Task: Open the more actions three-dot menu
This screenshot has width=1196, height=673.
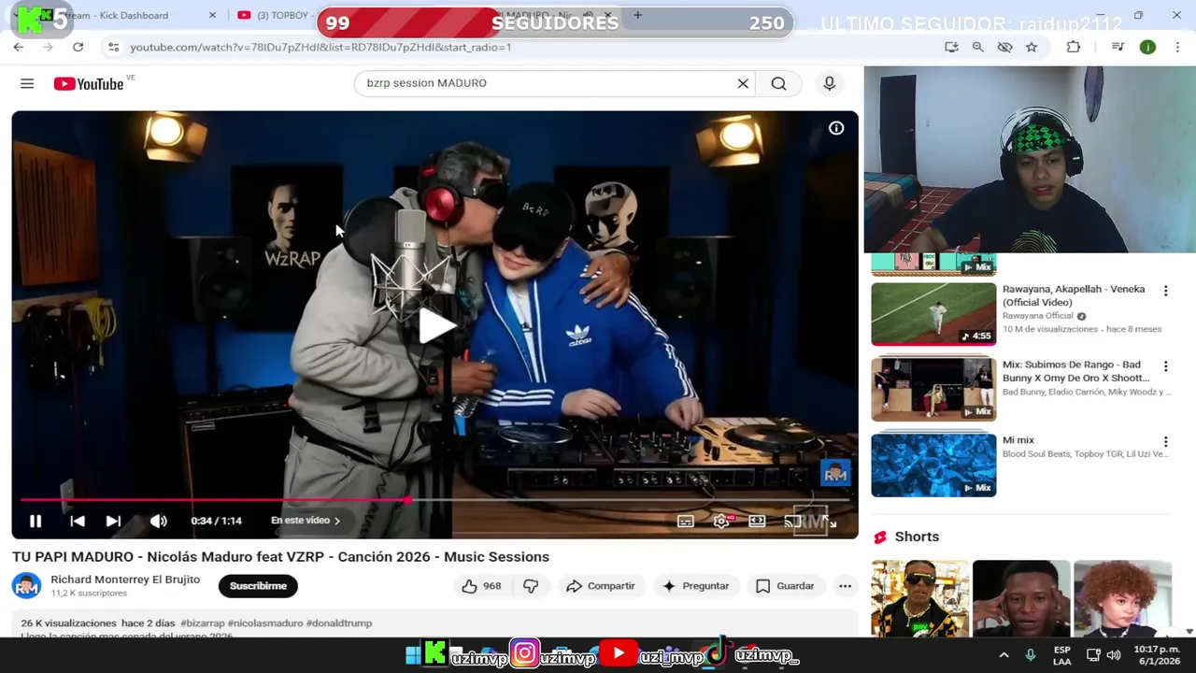Action: (x=845, y=586)
